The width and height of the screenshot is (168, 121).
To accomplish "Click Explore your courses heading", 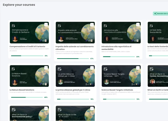I will (x=19, y=5).
